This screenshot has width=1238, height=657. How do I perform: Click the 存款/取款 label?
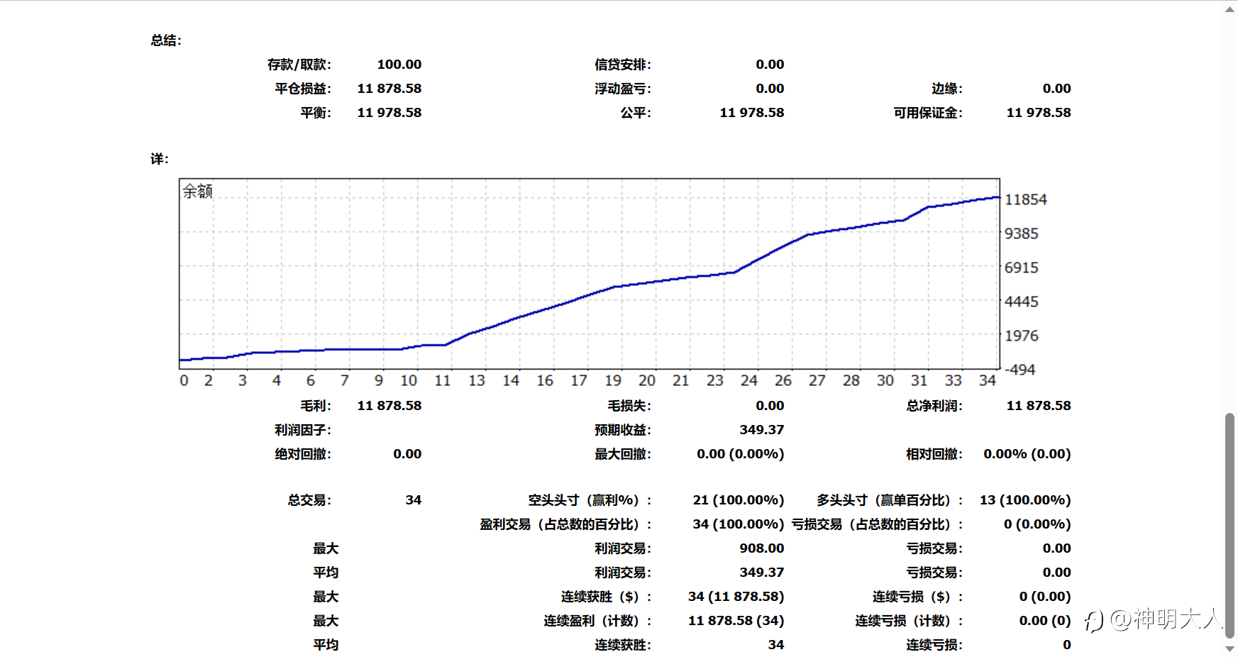pyautogui.click(x=299, y=65)
